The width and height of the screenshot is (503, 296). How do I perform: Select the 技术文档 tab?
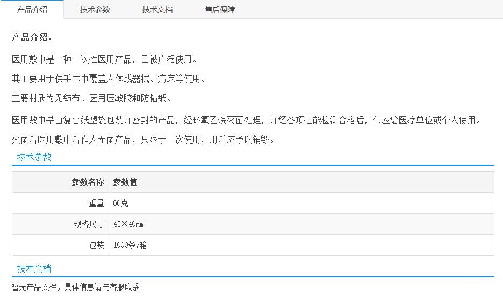(x=157, y=10)
